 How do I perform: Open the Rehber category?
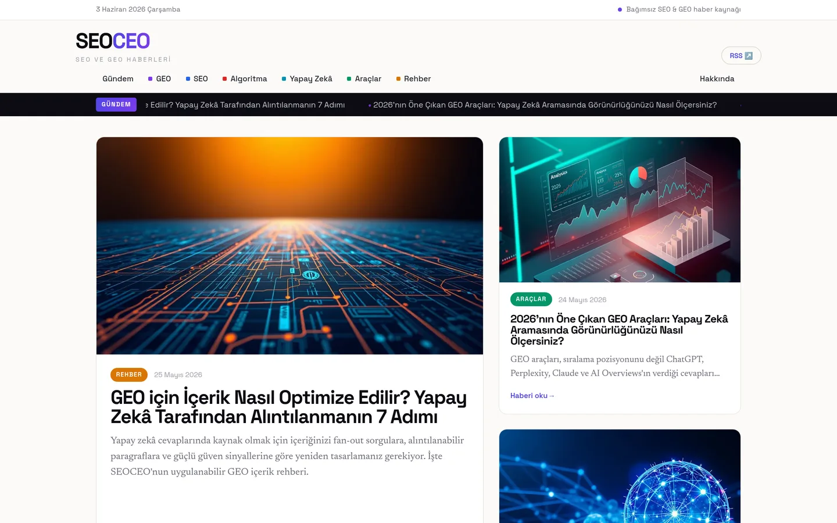coord(413,79)
